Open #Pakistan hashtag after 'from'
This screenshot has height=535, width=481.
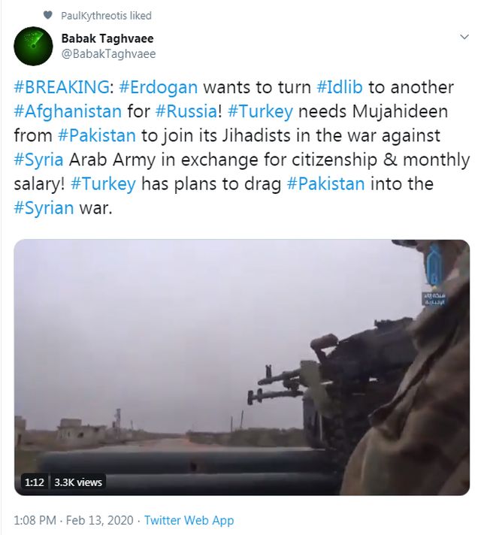[97, 135]
